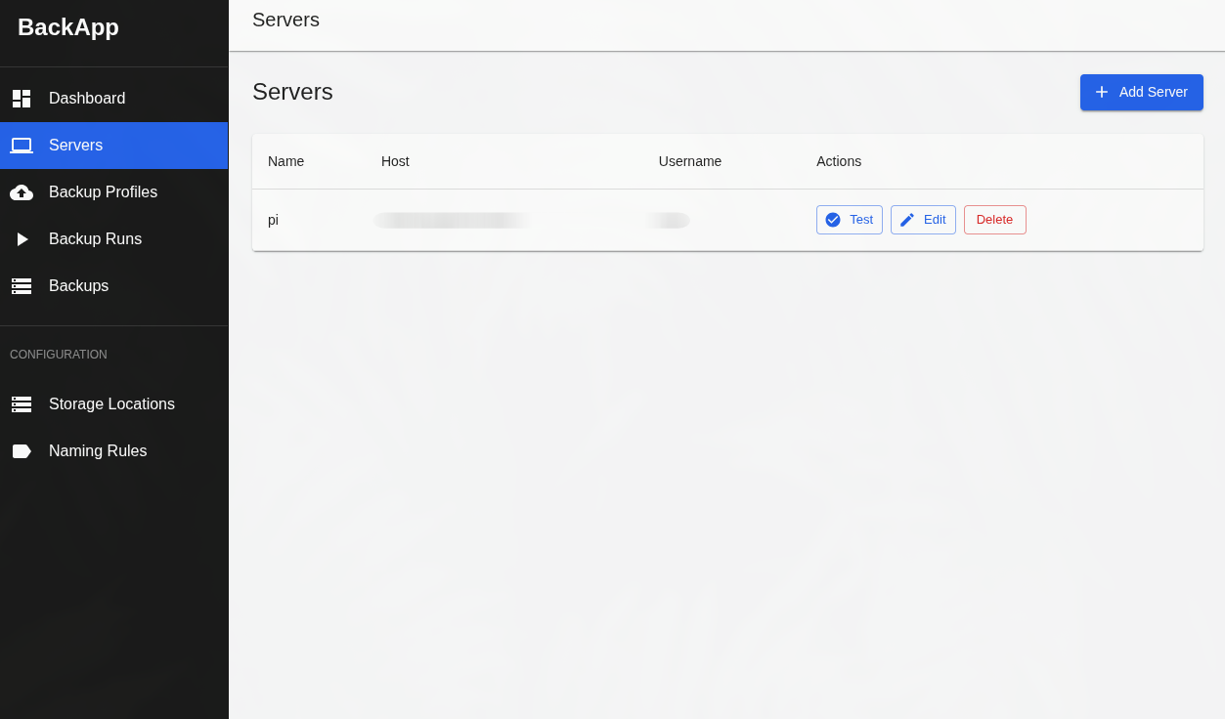Image resolution: width=1225 pixels, height=719 pixels.
Task: Delete the pi server
Action: click(x=995, y=220)
